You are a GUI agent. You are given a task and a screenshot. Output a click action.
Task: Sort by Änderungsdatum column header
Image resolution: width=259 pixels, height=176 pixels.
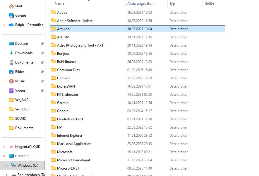(x=141, y=4)
